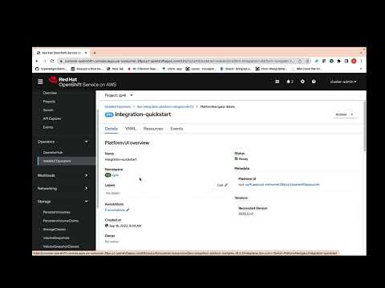Screen dimensions: 385x288
Task: Click the browser back arrow
Action: point(37,61)
